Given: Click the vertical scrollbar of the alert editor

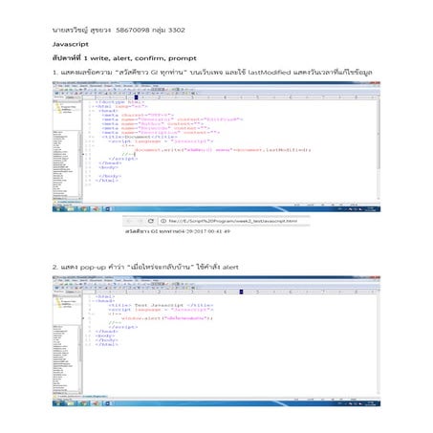Looking at the screenshot, I should point(379,344).
